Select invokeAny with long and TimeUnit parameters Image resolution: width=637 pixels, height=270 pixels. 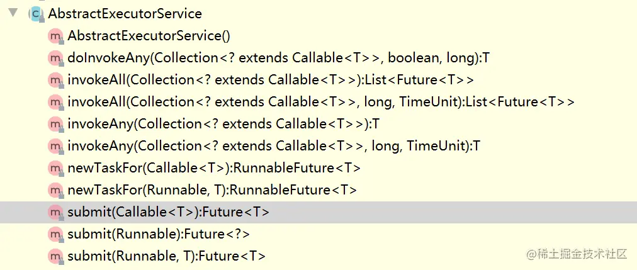click(x=274, y=146)
